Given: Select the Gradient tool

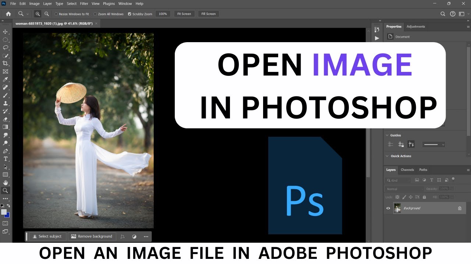Looking at the screenshot, I should (6, 127).
